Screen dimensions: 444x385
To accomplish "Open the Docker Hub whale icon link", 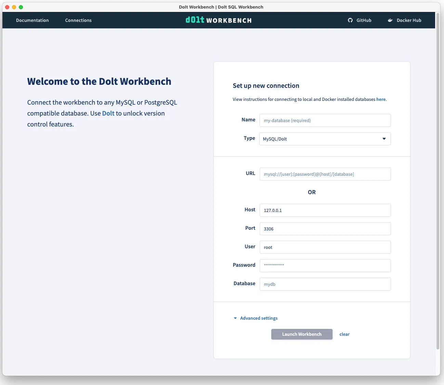I will pyautogui.click(x=390, y=20).
